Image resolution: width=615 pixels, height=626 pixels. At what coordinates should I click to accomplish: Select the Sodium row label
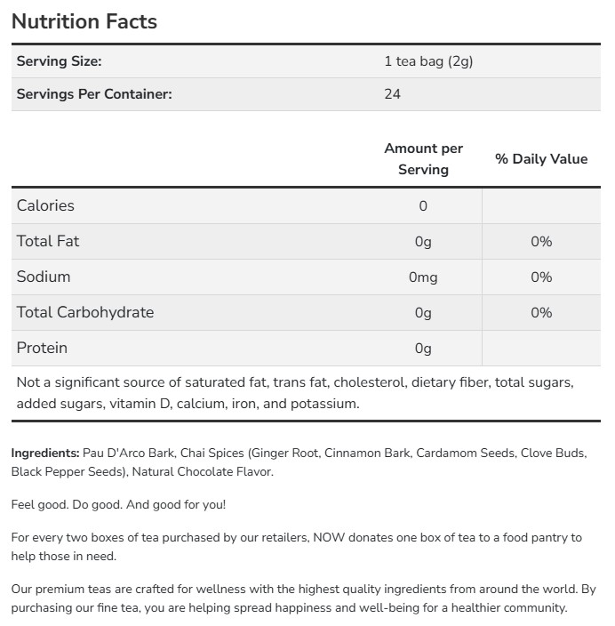click(x=44, y=277)
